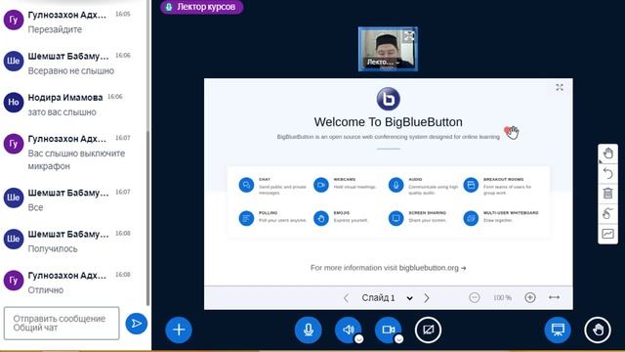Image resolution: width=625 pixels, height=352 pixels.
Task: Click the MULTI-USER WHITEBOARD icon on slide
Action: [x=471, y=218]
